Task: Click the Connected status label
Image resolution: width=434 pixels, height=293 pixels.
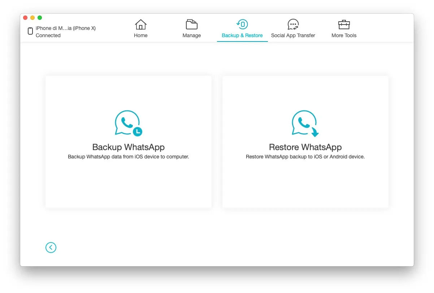Action: point(48,35)
